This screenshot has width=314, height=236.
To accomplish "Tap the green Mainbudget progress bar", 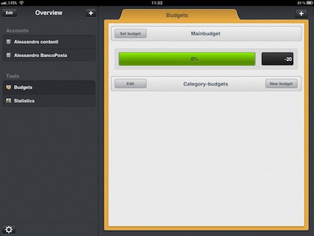I will point(187,59).
